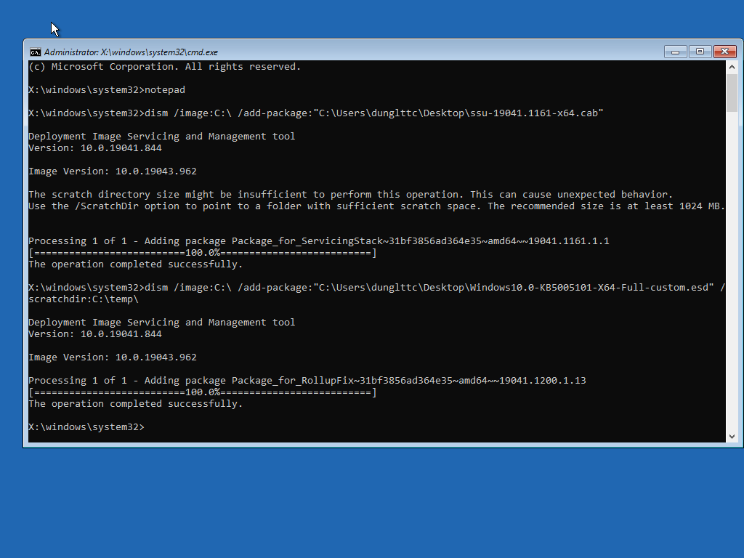
Task: Maximize the command prompt window
Action: click(700, 52)
